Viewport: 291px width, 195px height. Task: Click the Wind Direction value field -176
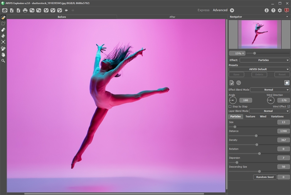[284, 100]
